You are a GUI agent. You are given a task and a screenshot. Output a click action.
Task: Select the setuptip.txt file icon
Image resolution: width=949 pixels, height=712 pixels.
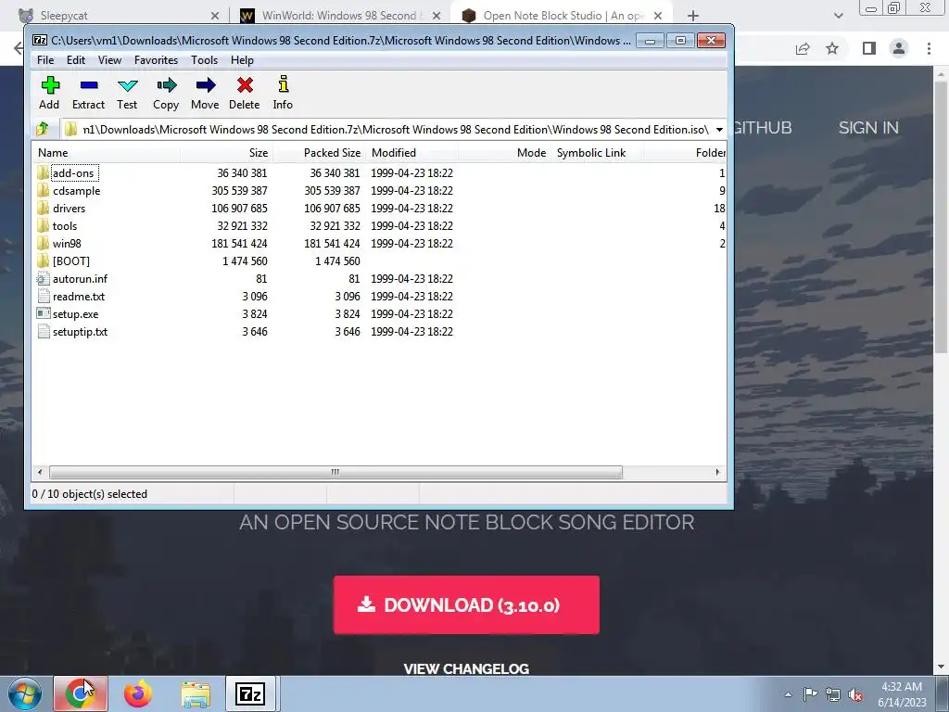[x=43, y=331]
